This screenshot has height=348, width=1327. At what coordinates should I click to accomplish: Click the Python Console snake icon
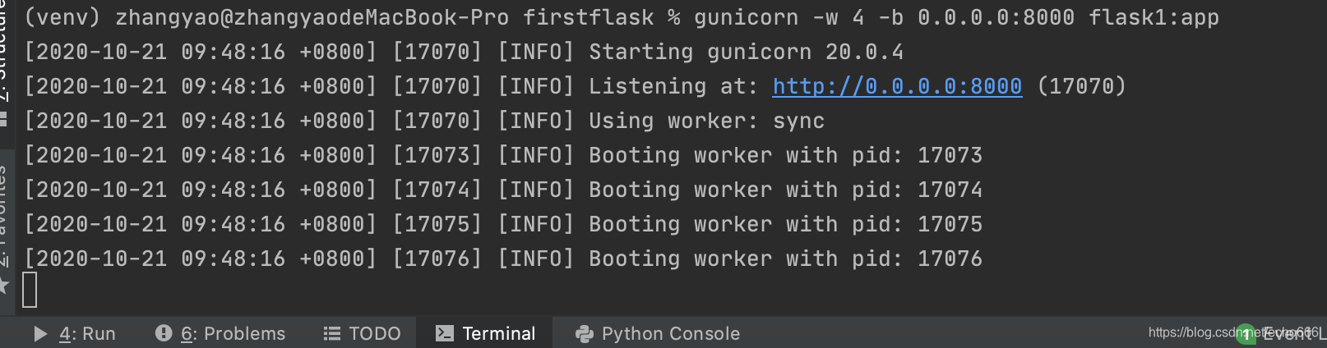coord(585,333)
